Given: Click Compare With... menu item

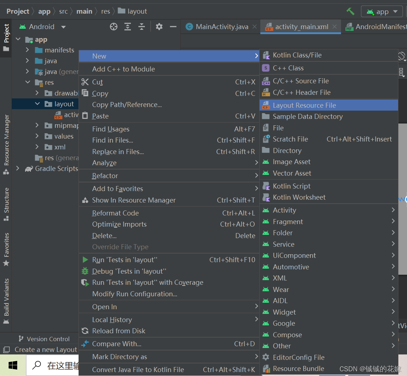Looking at the screenshot, I should pos(169,344).
